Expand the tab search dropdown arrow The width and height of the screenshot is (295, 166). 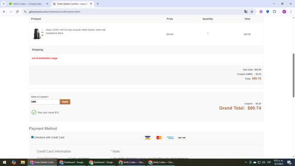click(x=4, y=4)
